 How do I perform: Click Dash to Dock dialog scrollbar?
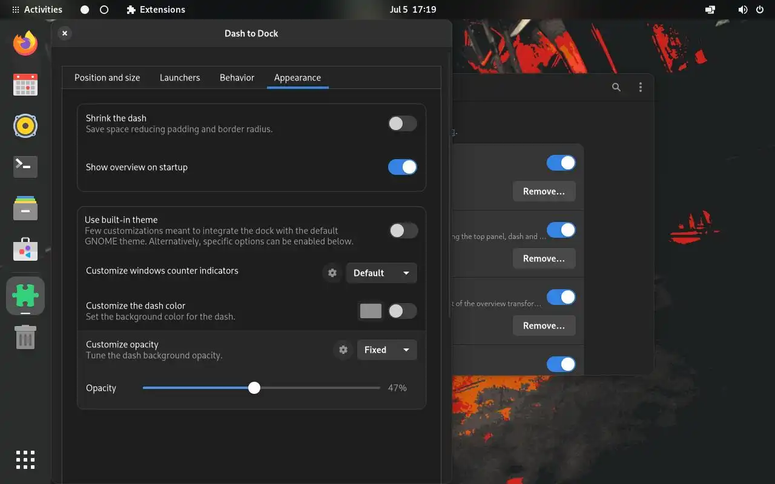[449, 185]
